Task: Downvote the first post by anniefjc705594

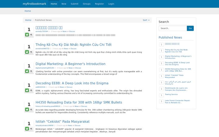Action: [31, 35]
